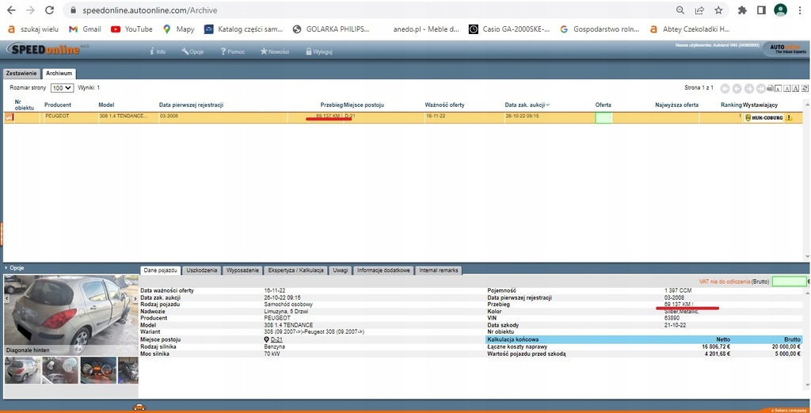Screen dimensions: 811x413
Task: Click the D-21 location link in vehicle details
Action: click(277, 339)
